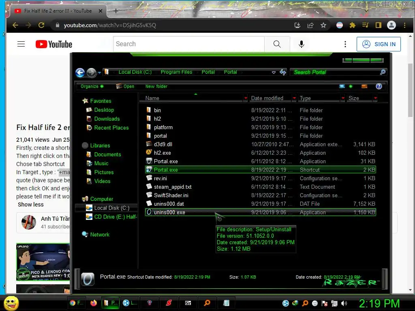Reload the YouTube page in Chrome
Screen dimensions: 415x311
click(x=41, y=25)
